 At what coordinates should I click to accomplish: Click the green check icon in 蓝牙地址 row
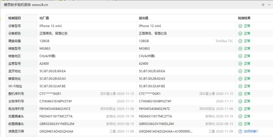[x=240, y=71]
